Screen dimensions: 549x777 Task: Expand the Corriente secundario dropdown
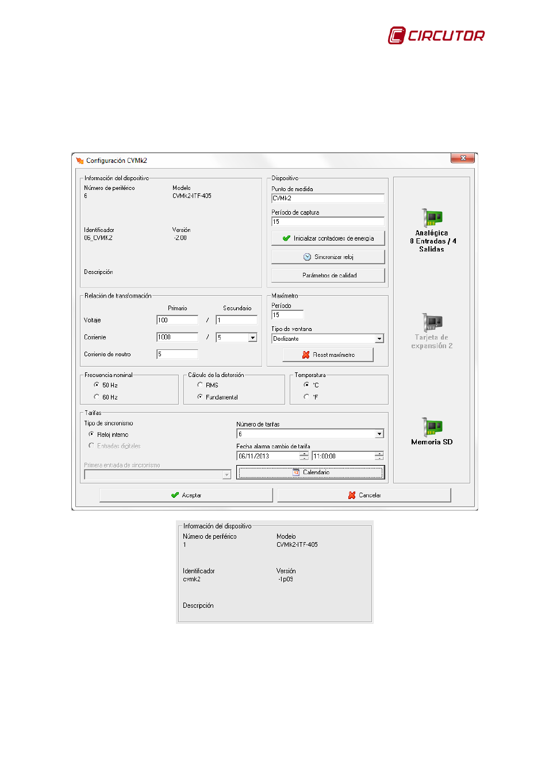pyautogui.click(x=252, y=338)
